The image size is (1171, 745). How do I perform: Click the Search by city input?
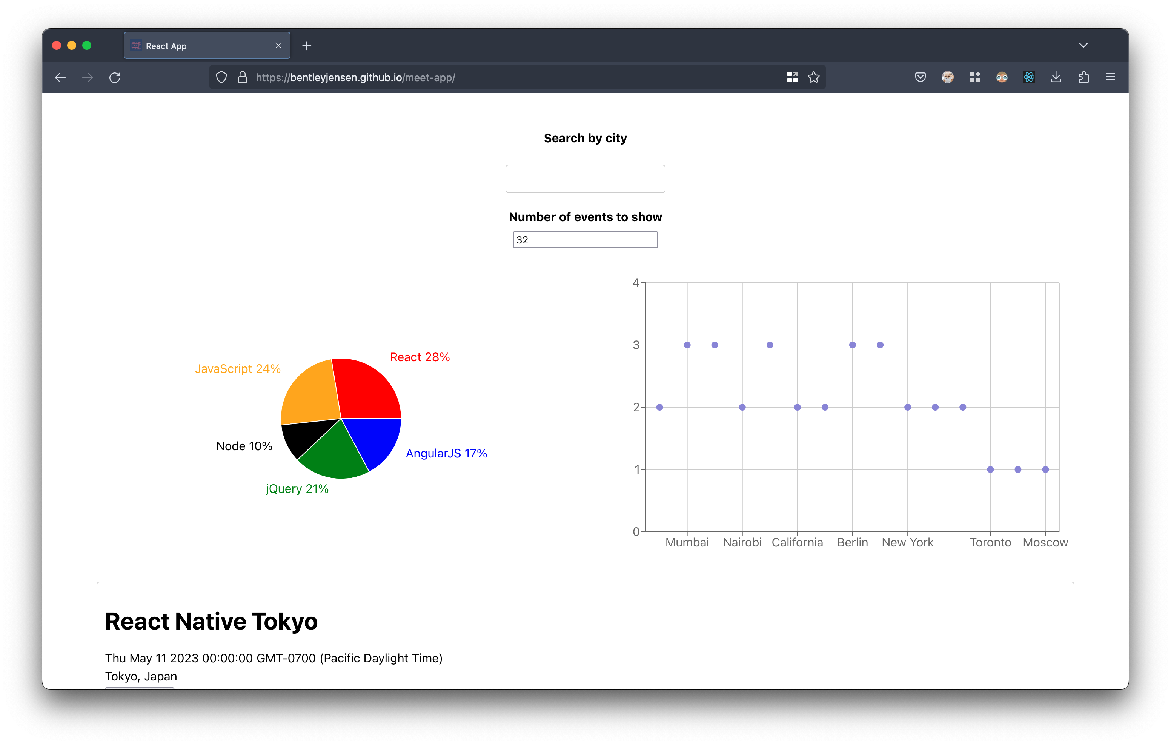coord(585,179)
